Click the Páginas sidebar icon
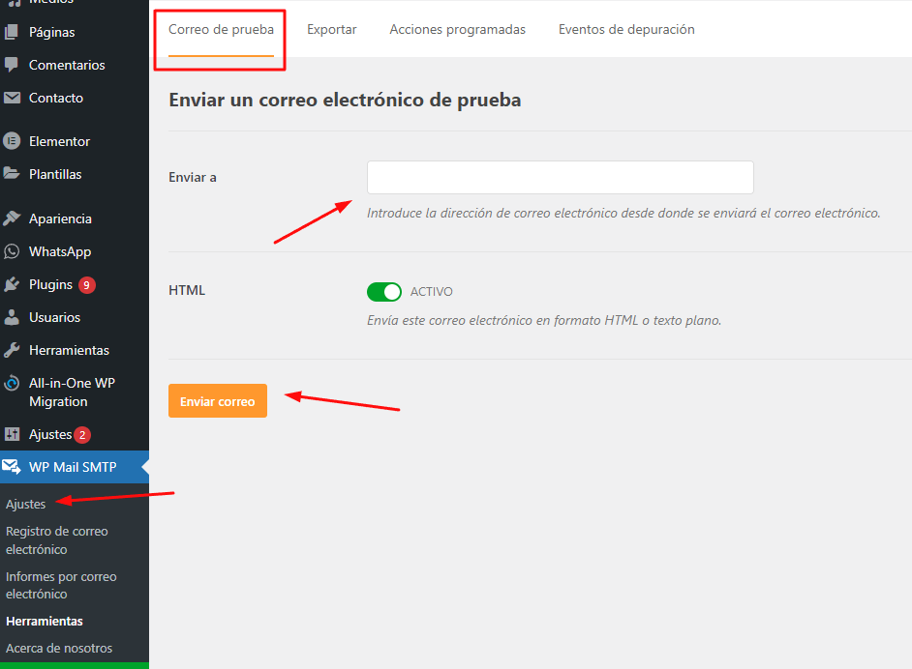The width and height of the screenshot is (912, 669). click(x=12, y=32)
